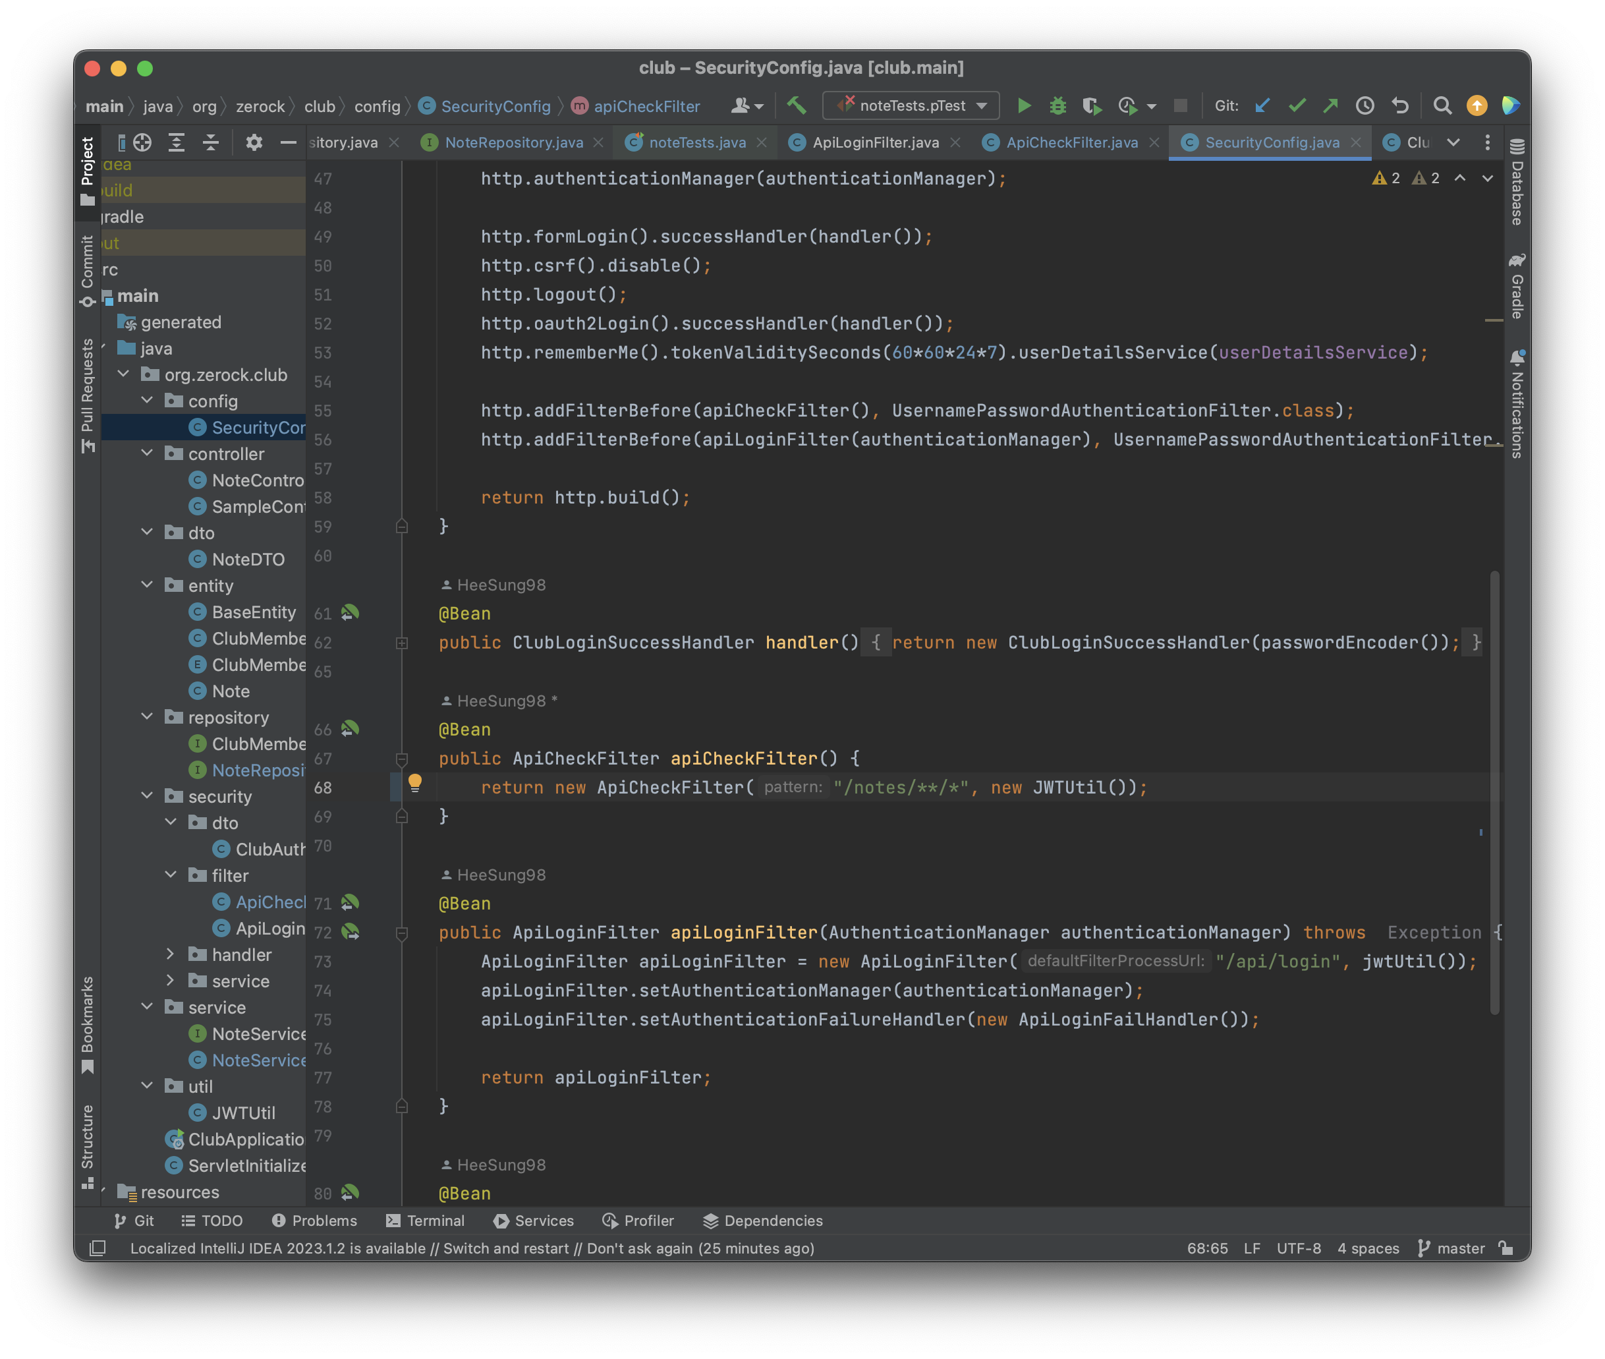Close the SecurityConfig.java tab
Screen dimensions: 1605x1359
coord(1355,142)
